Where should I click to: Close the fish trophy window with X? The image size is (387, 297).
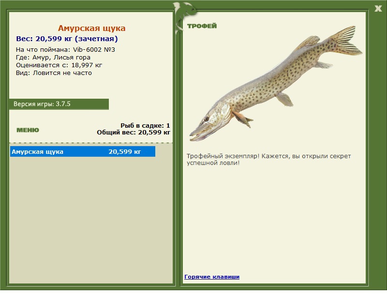pyautogui.click(x=378, y=9)
